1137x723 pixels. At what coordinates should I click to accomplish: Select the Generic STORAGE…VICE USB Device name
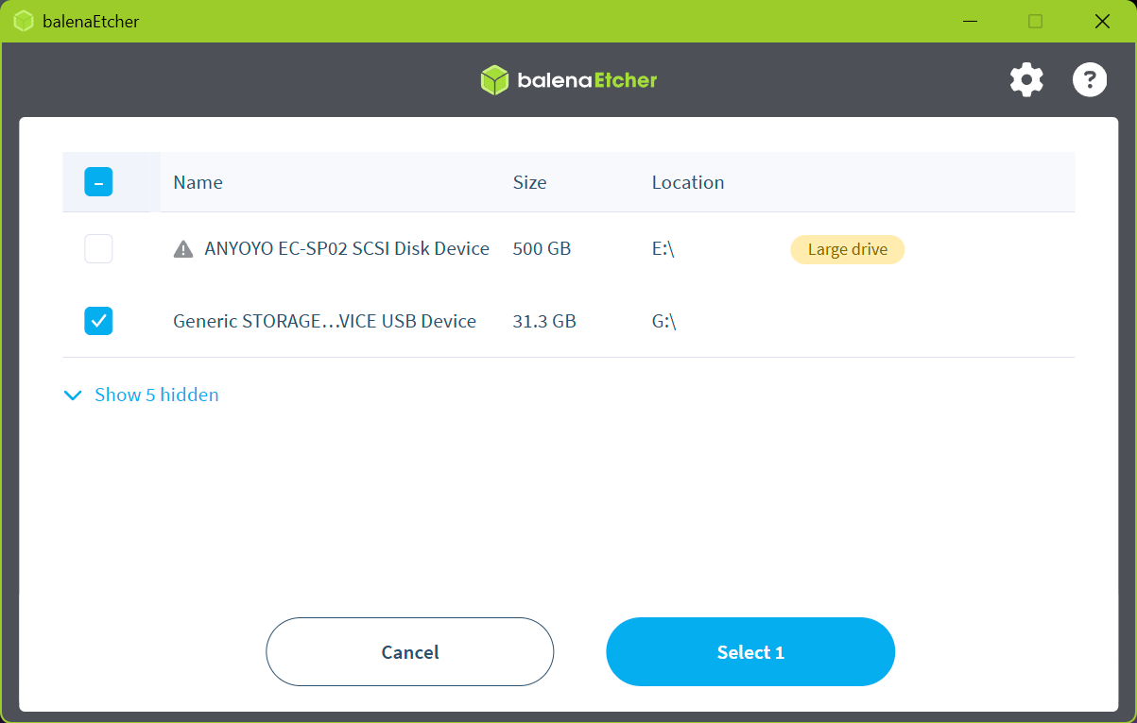tap(324, 321)
